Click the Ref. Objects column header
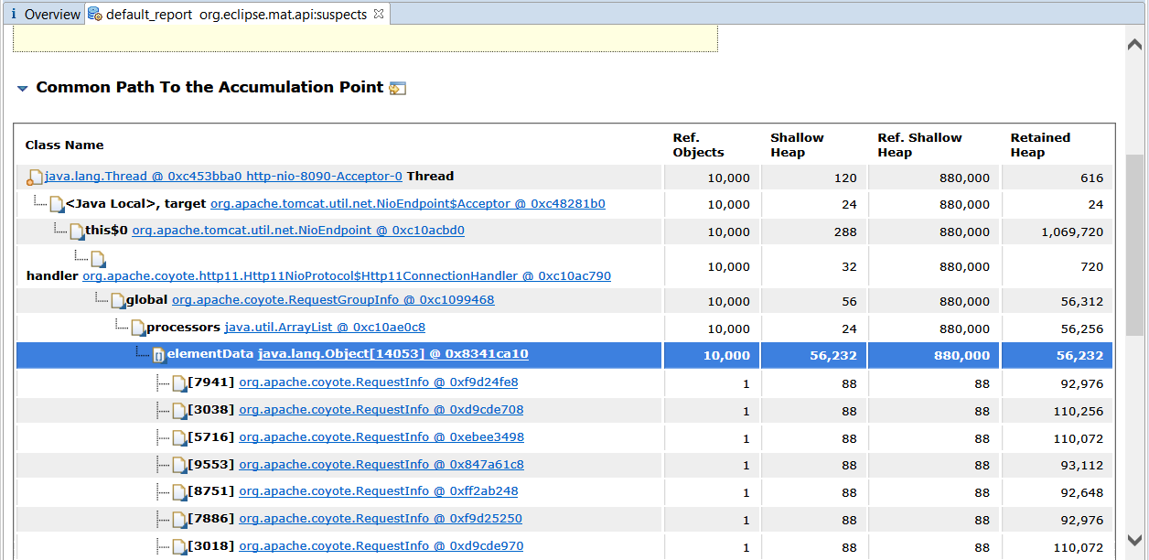The height and width of the screenshot is (560, 1149). tap(698, 145)
